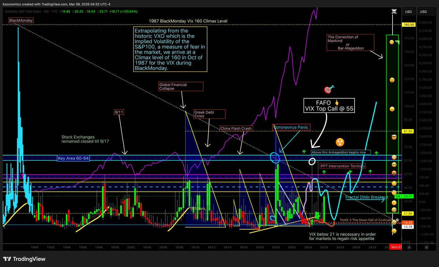The width and height of the screenshot is (439, 267).
Task: Select the 'Extrapolating from the historic VXO' text box
Action: [x=170, y=49]
